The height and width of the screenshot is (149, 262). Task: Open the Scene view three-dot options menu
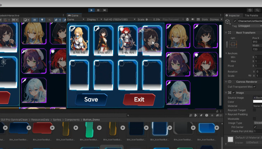click(63, 15)
